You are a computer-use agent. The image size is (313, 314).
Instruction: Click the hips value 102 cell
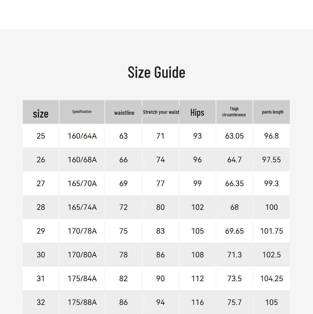click(x=198, y=207)
